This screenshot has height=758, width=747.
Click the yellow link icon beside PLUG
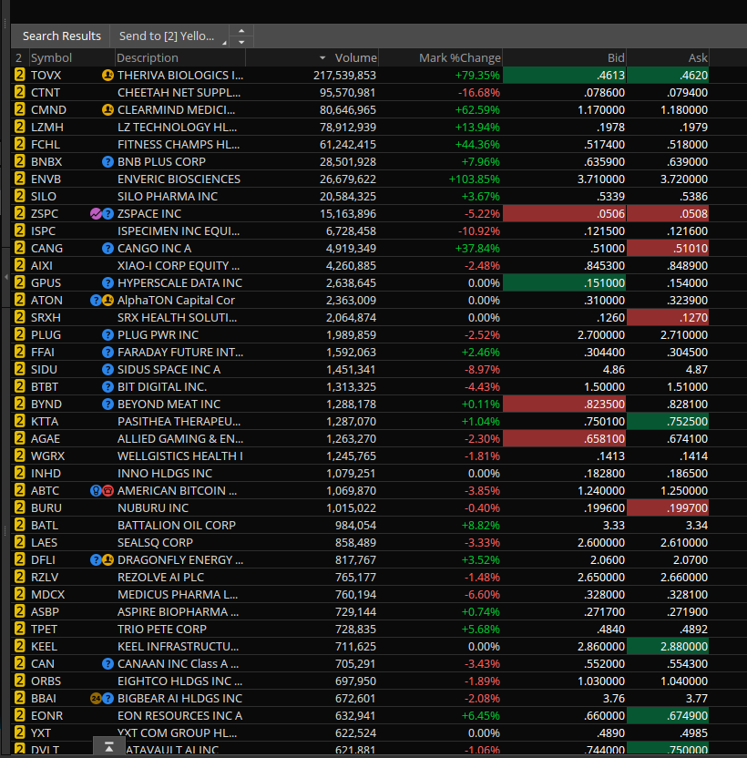(19, 334)
